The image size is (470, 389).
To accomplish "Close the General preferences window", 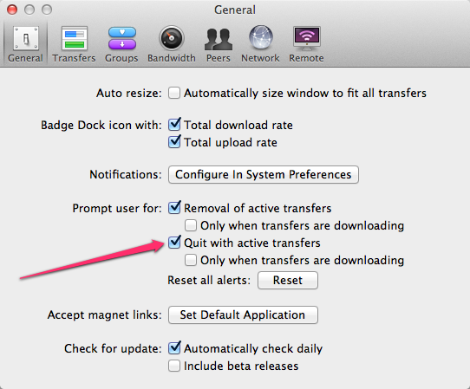I will (12, 10).
